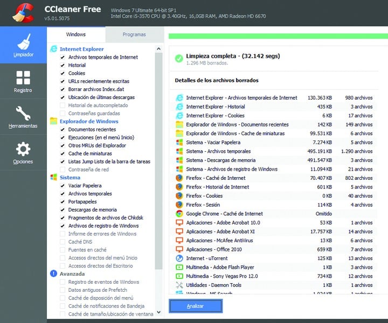This screenshot has height=323, width=388.
Task: Click the uTorrent icon in results
Action: [x=179, y=258]
